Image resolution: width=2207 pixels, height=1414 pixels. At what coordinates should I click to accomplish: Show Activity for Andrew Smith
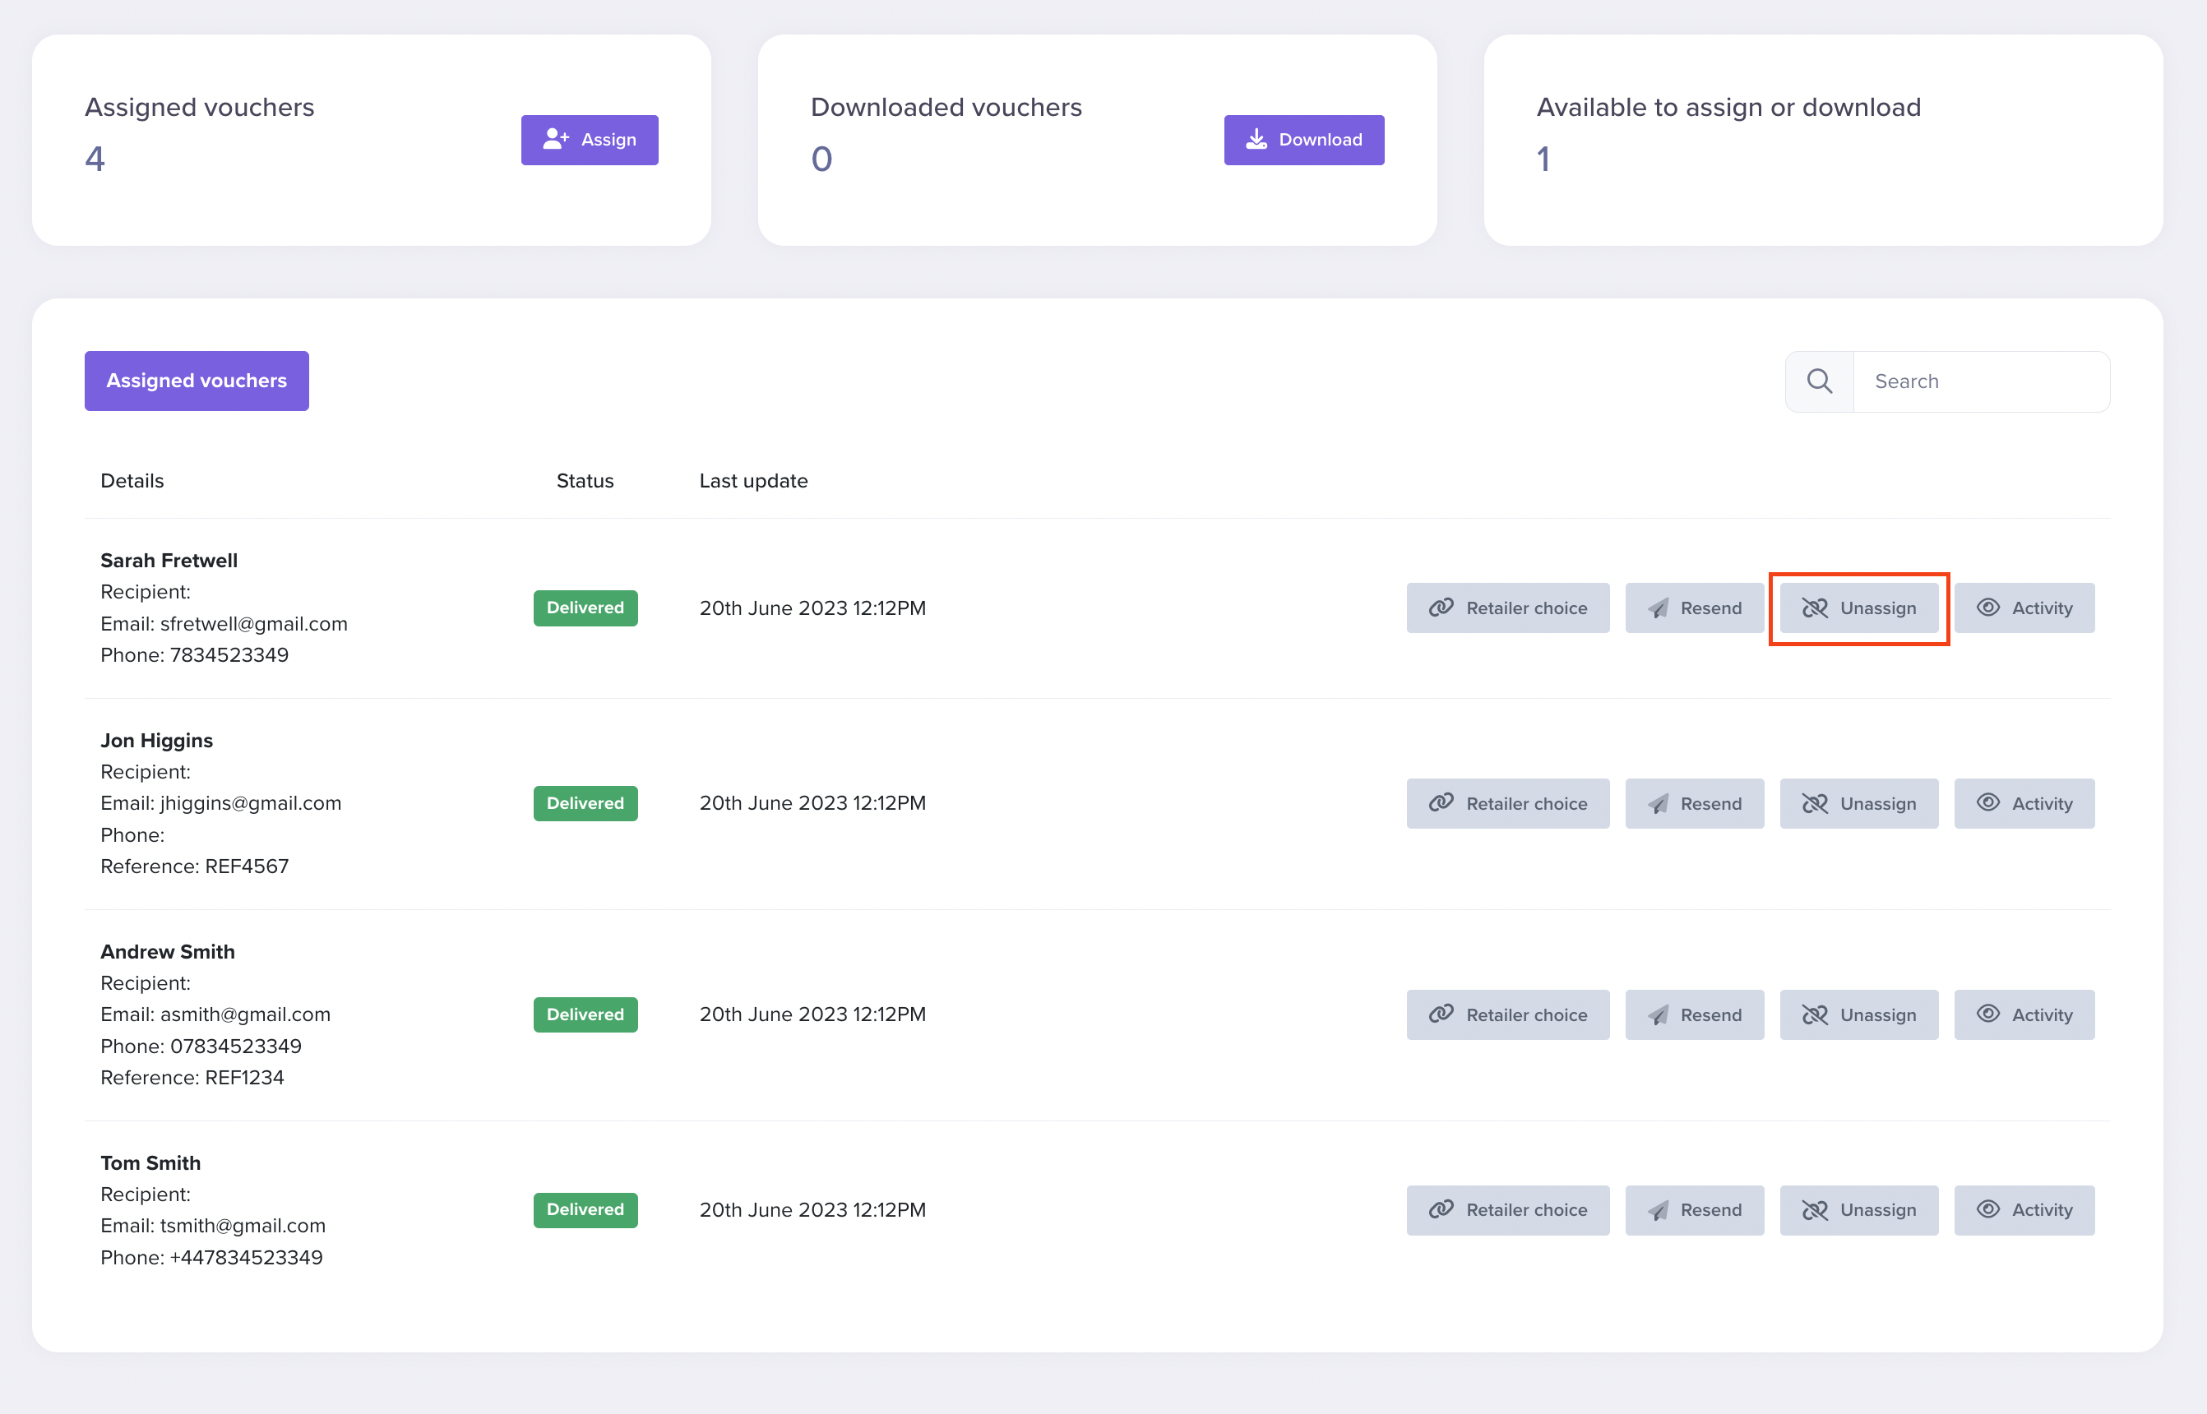(2024, 1014)
